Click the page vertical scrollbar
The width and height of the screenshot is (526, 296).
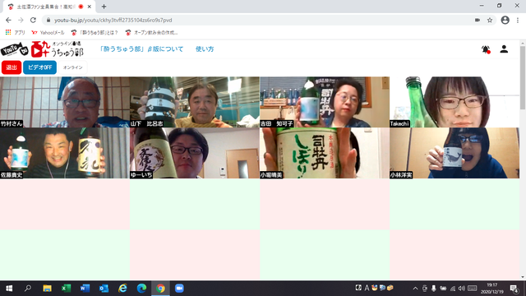(523, 77)
